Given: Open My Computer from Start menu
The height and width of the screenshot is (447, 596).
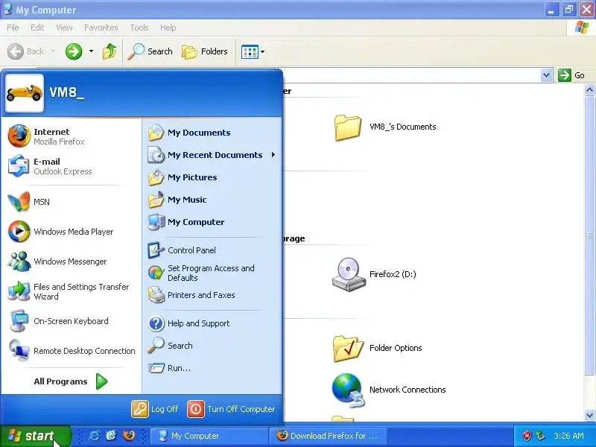Looking at the screenshot, I should tap(212, 222).
